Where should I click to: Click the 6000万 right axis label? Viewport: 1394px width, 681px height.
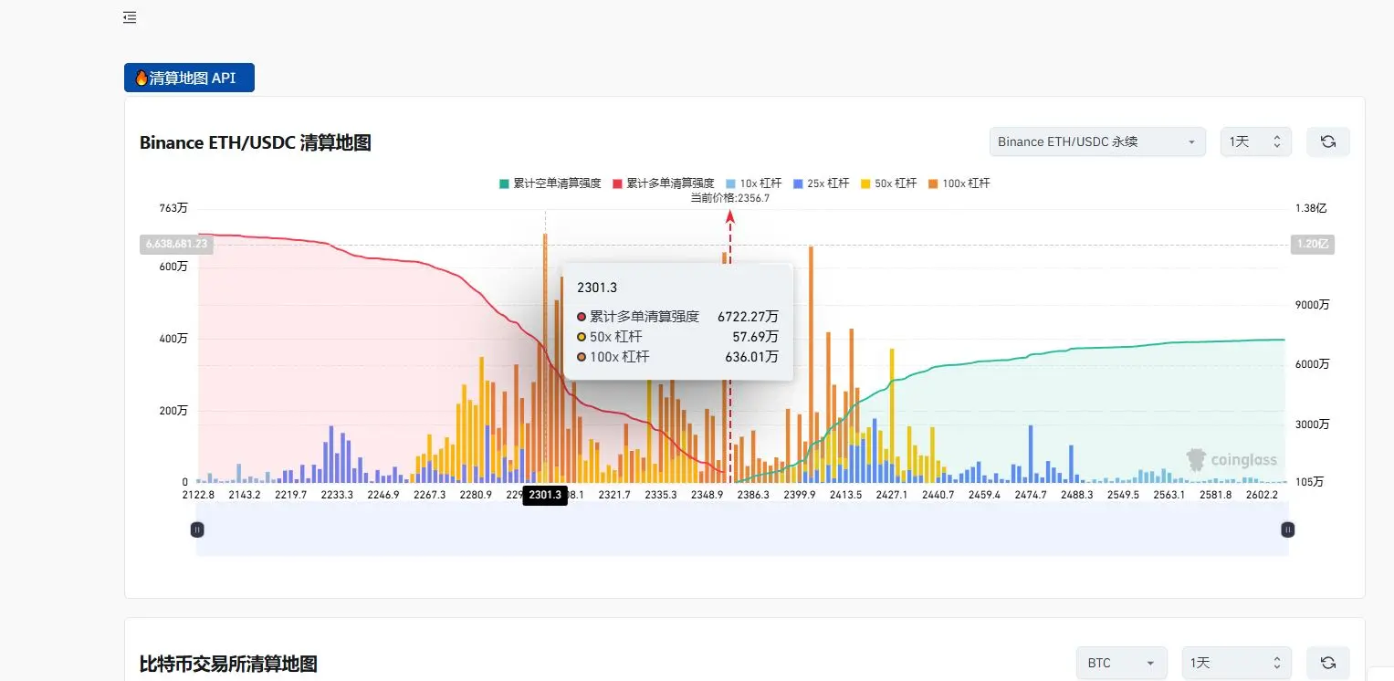(1313, 364)
